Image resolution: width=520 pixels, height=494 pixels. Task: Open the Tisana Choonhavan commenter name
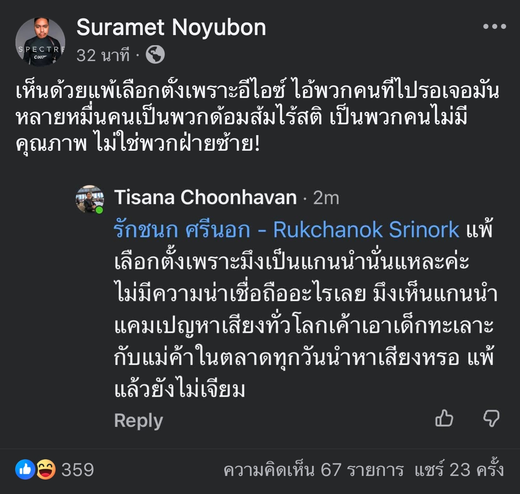coord(205,197)
